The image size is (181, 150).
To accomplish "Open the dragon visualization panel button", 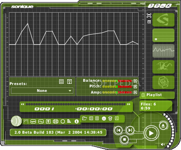I will coord(163,67).
